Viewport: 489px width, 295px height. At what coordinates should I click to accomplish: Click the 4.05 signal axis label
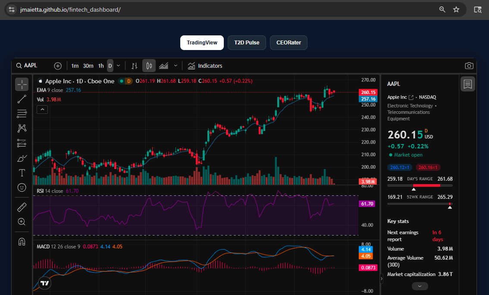tap(366, 256)
